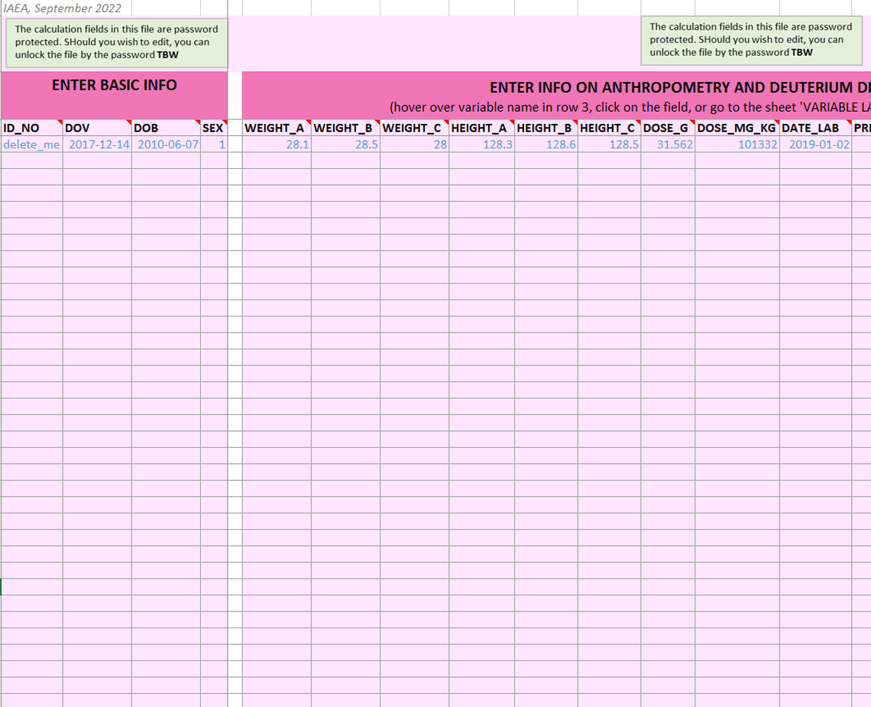This screenshot has height=707, width=871.
Task: Select the WEIGHT_A header cell
Action: coord(275,128)
